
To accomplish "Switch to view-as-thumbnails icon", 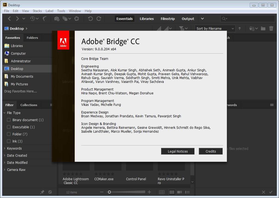I will [172, 192].
